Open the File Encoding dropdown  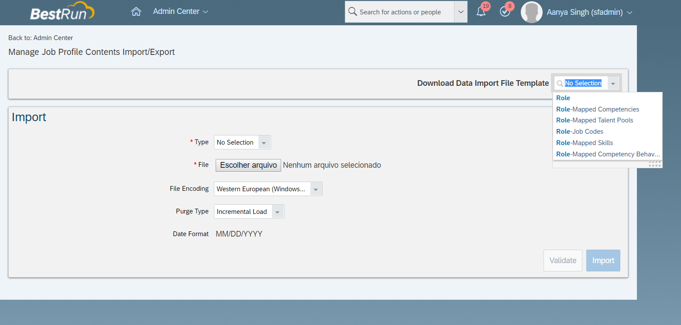268,189
